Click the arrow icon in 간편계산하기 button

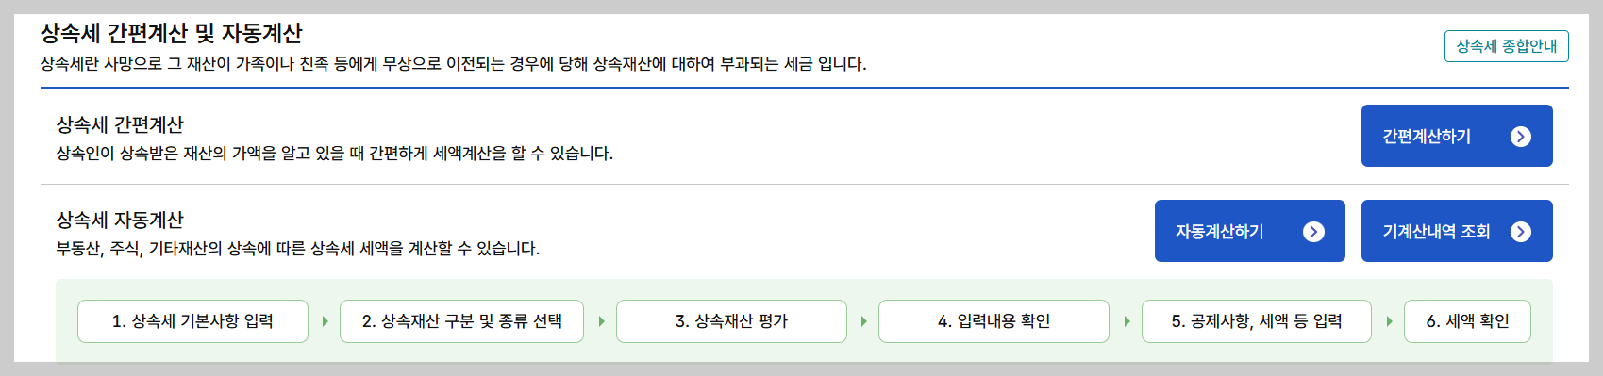point(1520,137)
